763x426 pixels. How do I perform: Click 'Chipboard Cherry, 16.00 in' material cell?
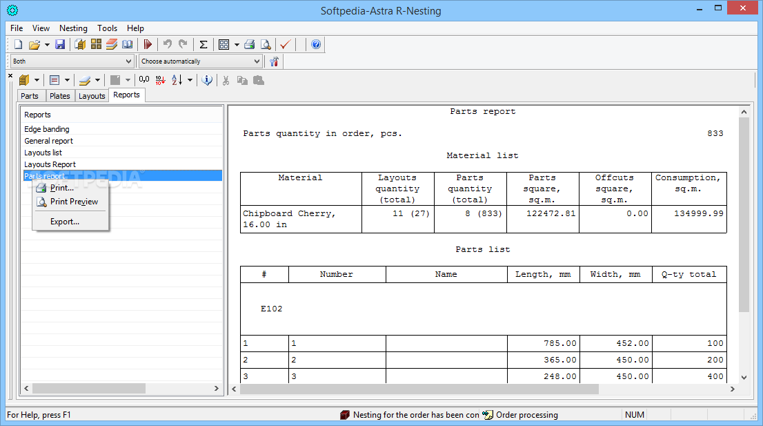301,219
